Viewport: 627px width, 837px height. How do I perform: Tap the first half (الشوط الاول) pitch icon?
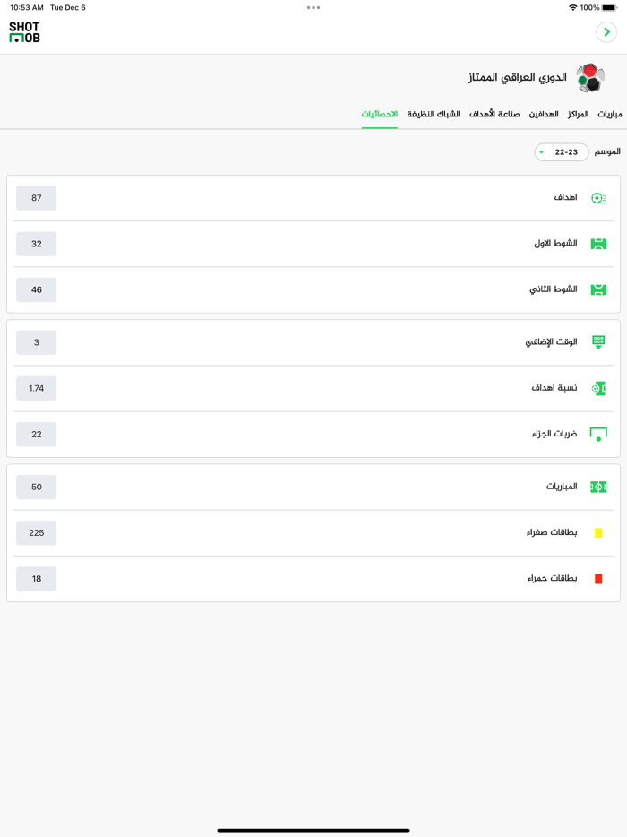[x=598, y=244]
